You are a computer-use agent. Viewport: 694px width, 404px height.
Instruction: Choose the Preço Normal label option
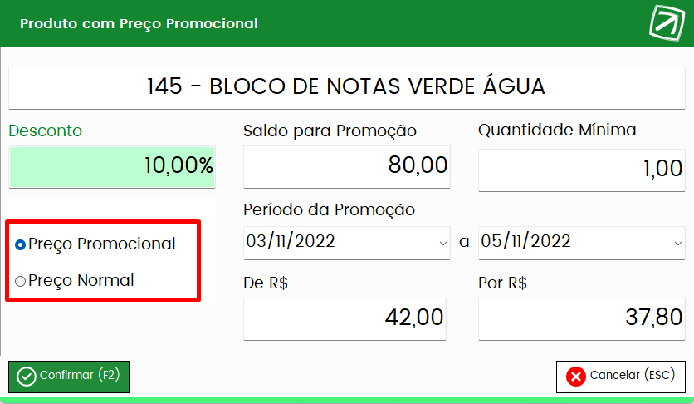[81, 280]
